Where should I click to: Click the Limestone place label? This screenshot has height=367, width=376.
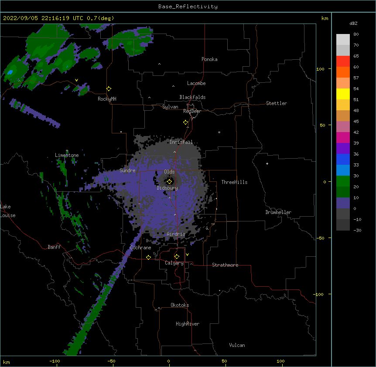click(x=67, y=155)
